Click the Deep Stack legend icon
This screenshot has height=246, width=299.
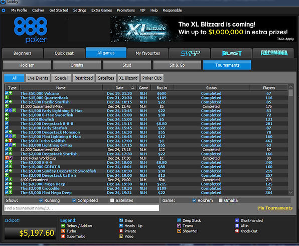point(179,220)
